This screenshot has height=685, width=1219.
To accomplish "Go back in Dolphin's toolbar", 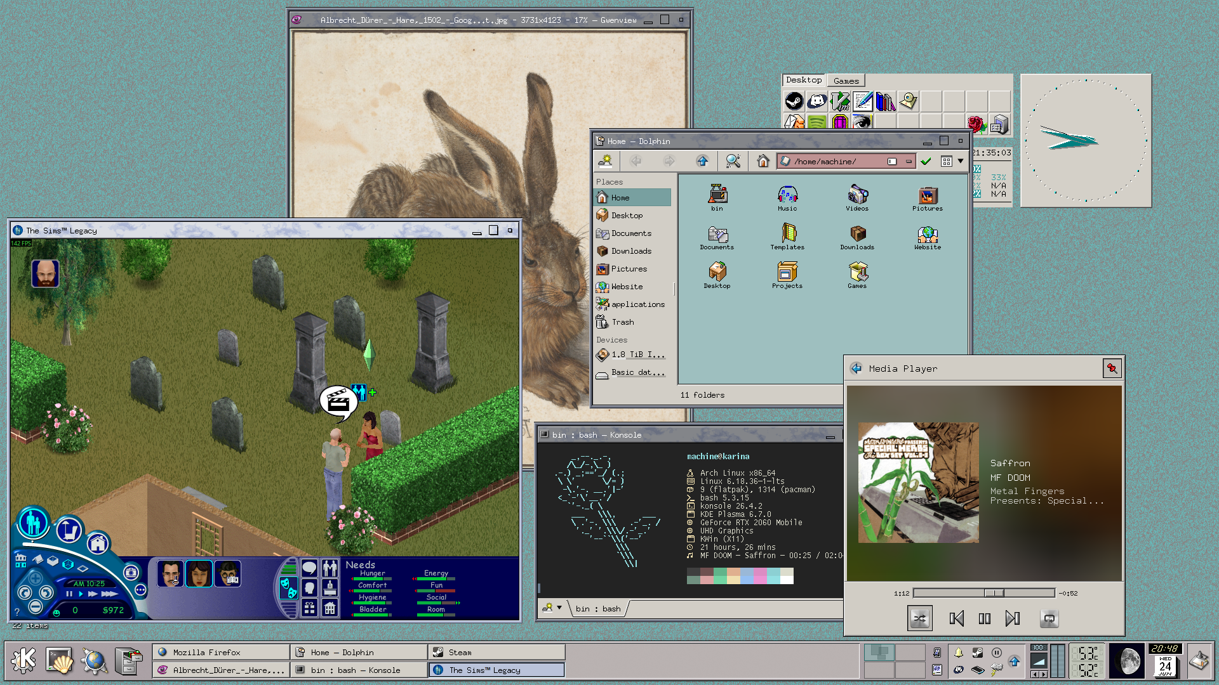I will click(636, 161).
